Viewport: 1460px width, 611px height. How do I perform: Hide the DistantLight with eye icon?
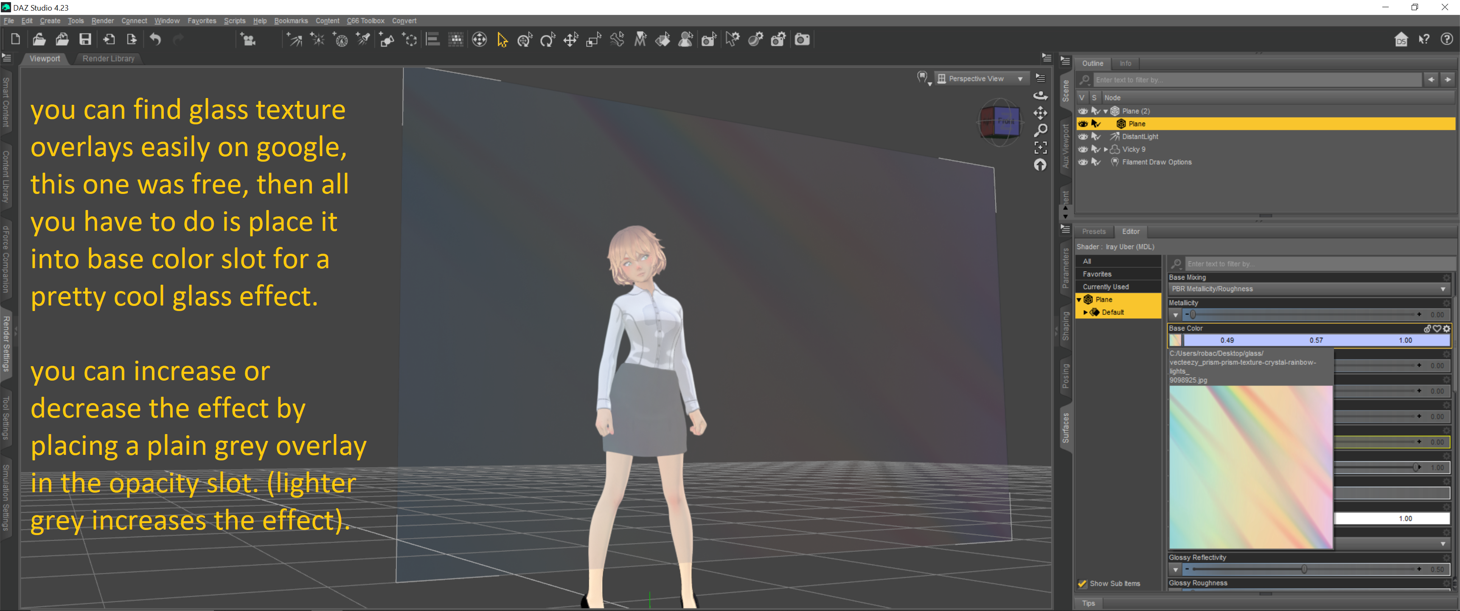[1083, 137]
